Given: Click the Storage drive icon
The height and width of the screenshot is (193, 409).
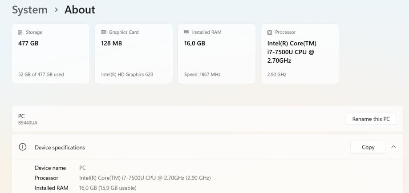Looking at the screenshot, I should click(20, 32).
